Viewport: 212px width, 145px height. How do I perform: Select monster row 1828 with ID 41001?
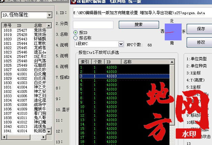[x=25, y=74]
